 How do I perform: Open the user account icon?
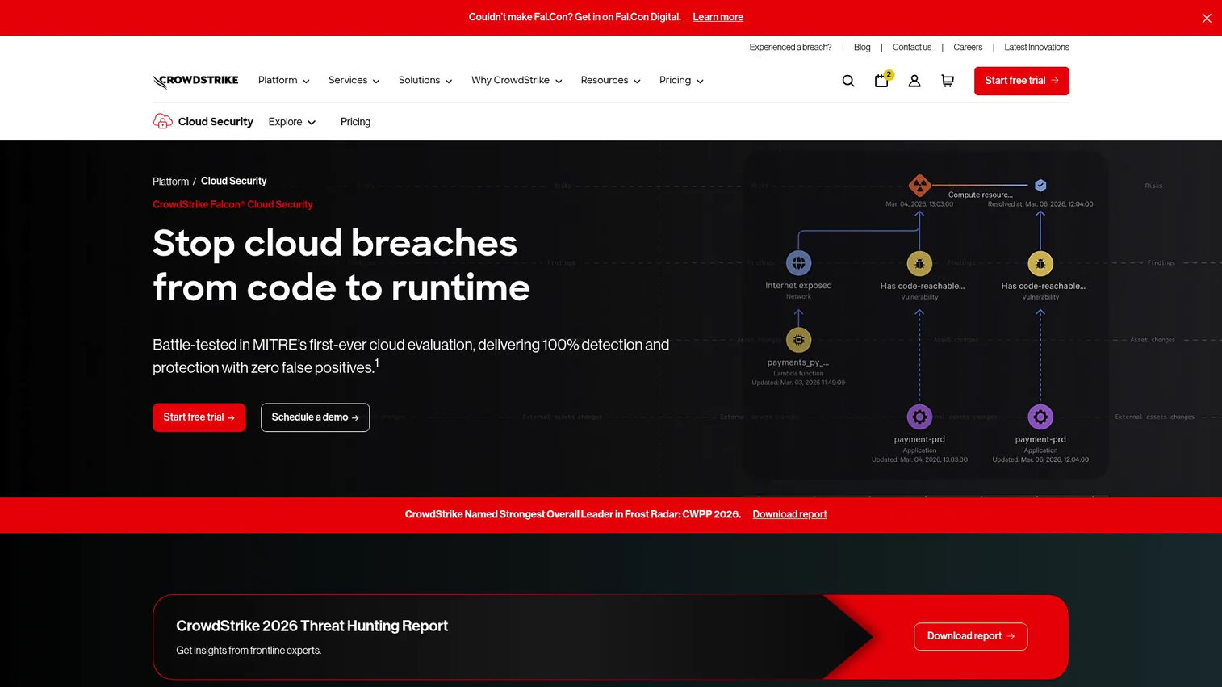pyautogui.click(x=914, y=81)
